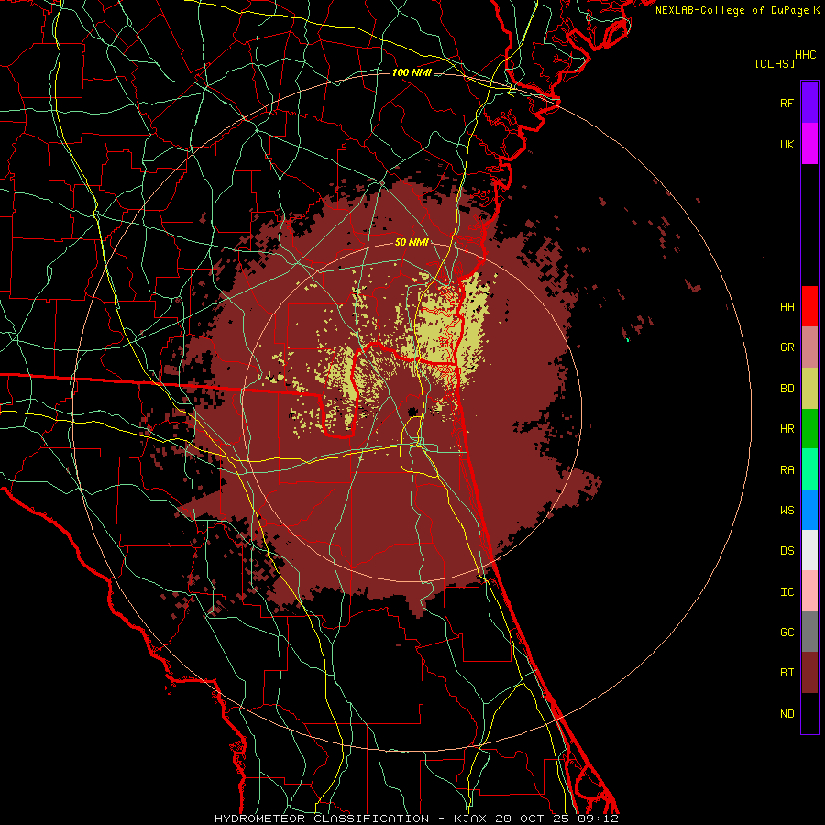Screen dimensions: 825x825
Task: Click the UK legend label
Action: [x=787, y=145]
